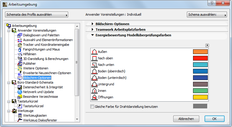Screen dimensions: 232x127
Task: Open the Schema auswählen dropdown
Action: click(x=207, y=14)
